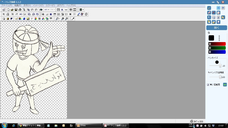Image resolution: width=228 pixels, height=128 pixels.
Task: Click the new blank page icon in the main toolbar
Action: 8,10
